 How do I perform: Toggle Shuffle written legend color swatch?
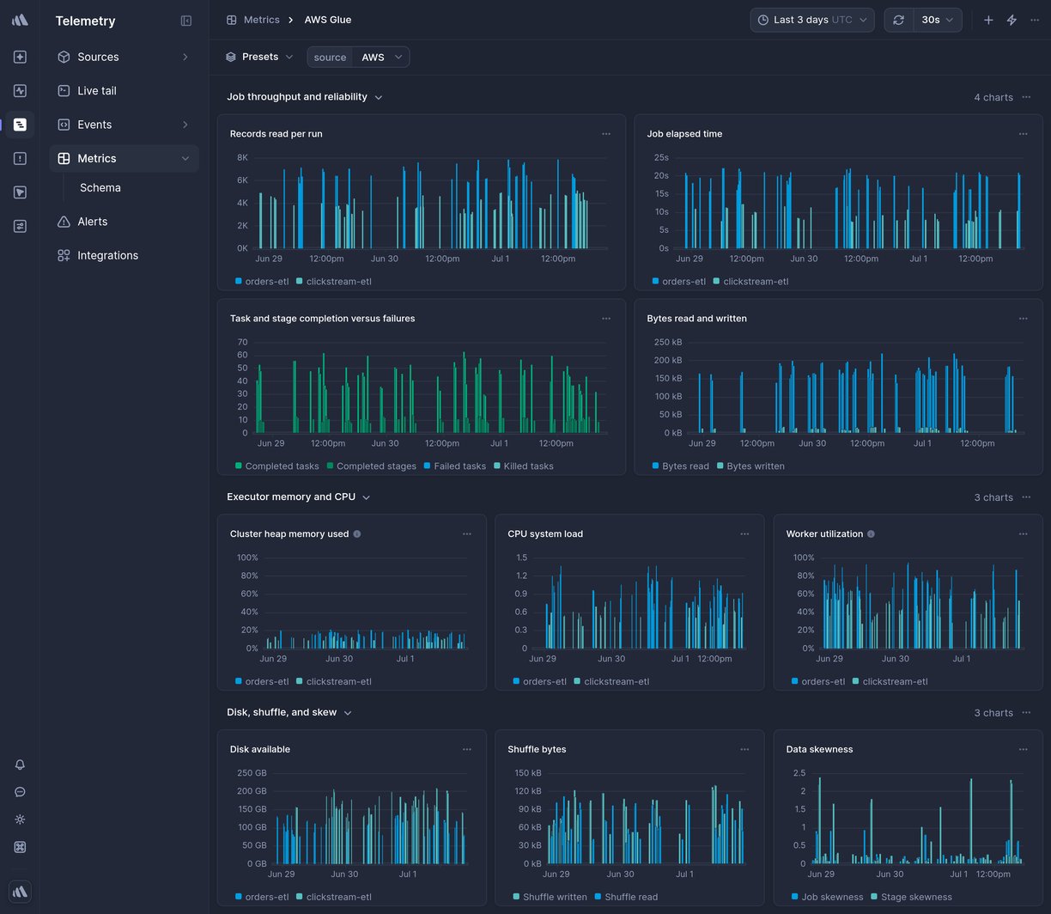pos(516,896)
